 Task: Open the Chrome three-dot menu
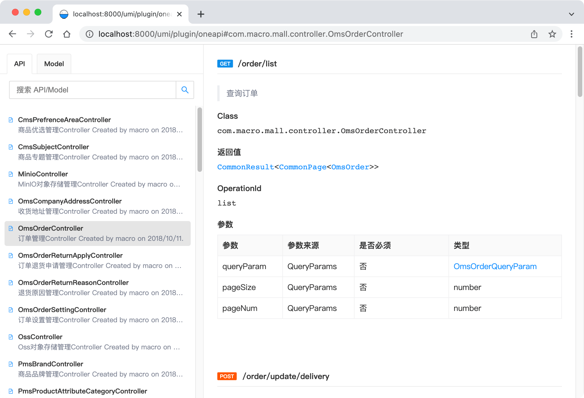571,34
